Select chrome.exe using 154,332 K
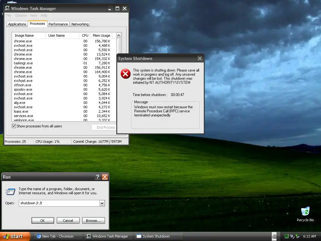321x241 pixels. [62, 59]
